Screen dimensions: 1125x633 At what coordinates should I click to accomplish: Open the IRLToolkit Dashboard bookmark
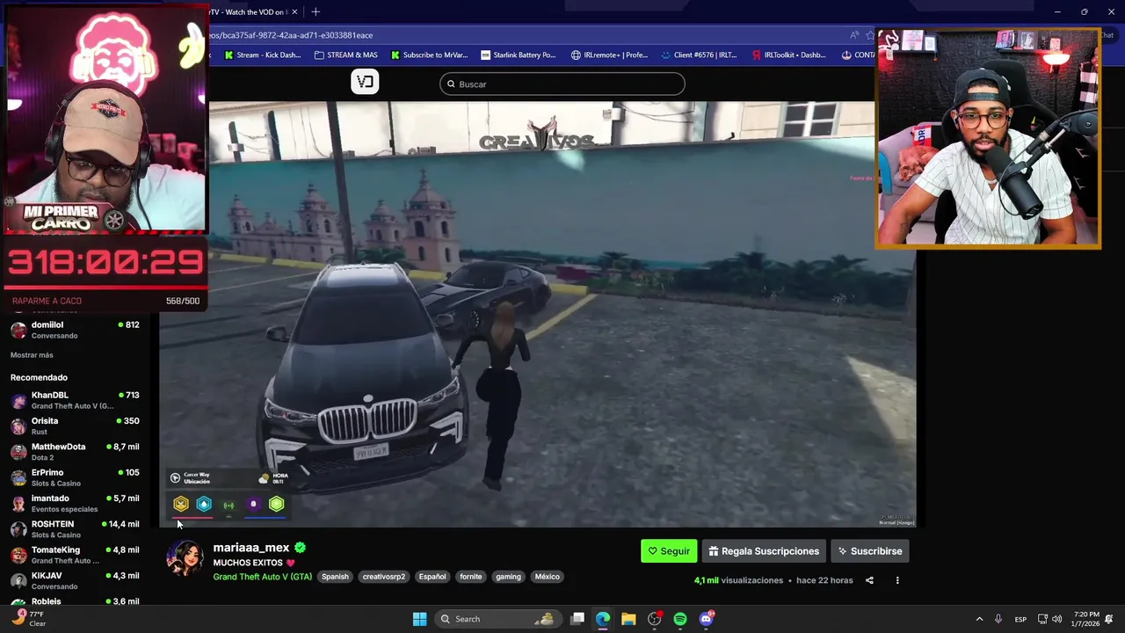tap(789, 55)
